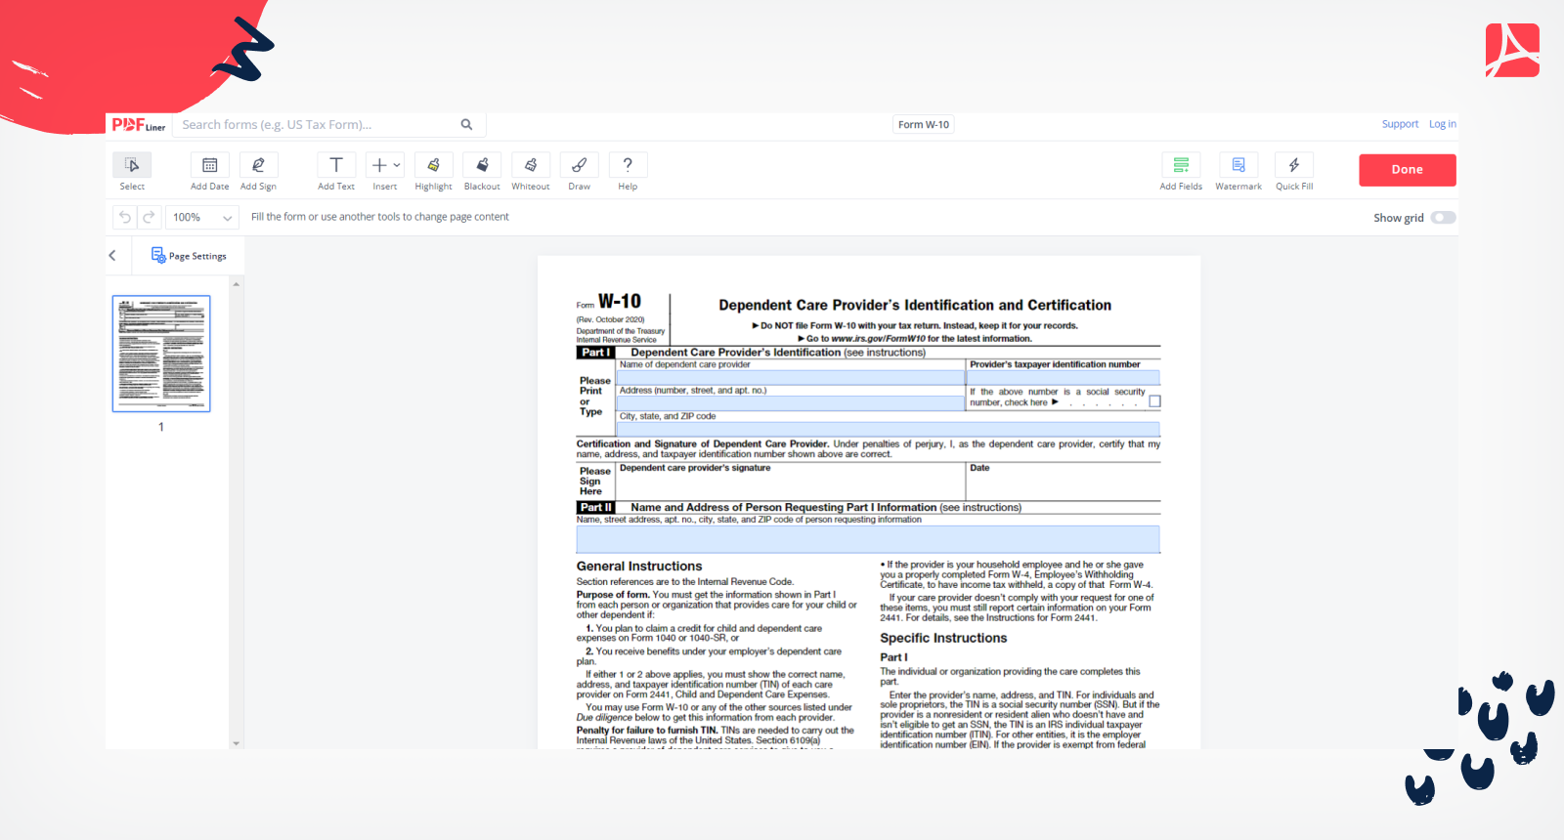Image resolution: width=1564 pixels, height=840 pixels.
Task: Open Page Settings
Action: 189,256
